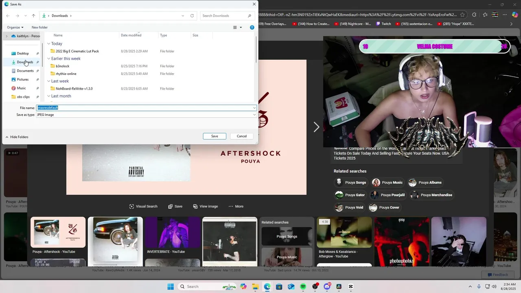Image resolution: width=521 pixels, height=293 pixels.
Task: Collapse the Earlier this week group
Action: [x=48, y=59]
